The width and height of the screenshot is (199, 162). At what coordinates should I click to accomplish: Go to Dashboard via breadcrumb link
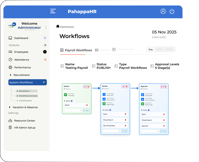(67, 27)
